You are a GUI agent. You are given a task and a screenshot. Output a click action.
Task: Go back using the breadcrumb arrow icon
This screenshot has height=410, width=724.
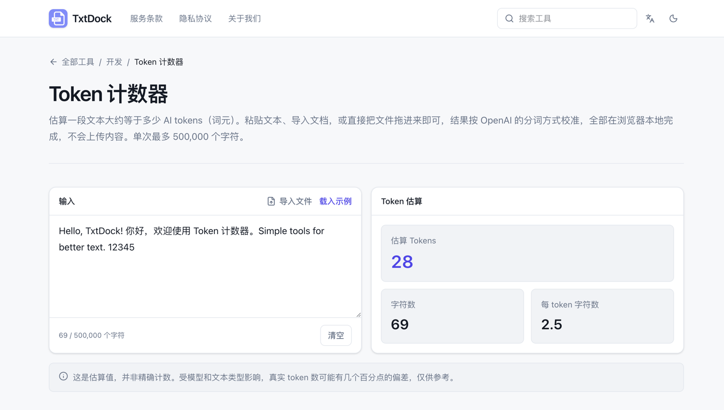[53, 62]
